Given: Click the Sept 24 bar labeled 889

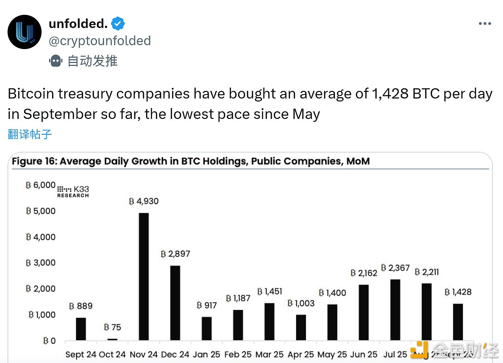Looking at the screenshot, I should (81, 329).
